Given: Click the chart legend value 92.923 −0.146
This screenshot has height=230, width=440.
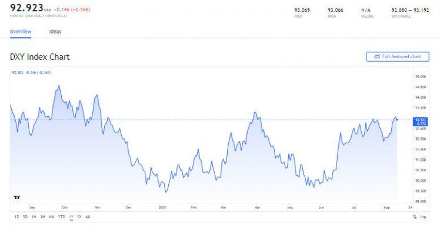Looking at the screenshot, I should [32, 73].
